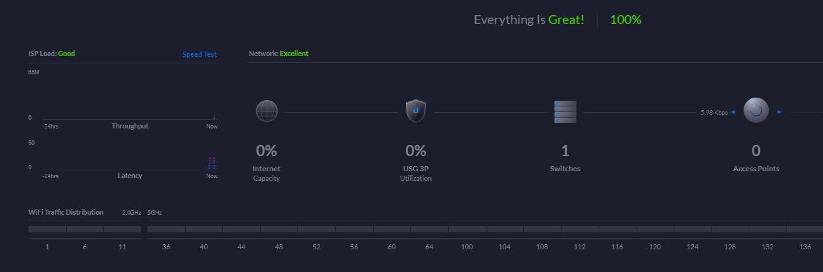Click right blue arrow next to access point
The height and width of the screenshot is (272, 823).
[780, 112]
